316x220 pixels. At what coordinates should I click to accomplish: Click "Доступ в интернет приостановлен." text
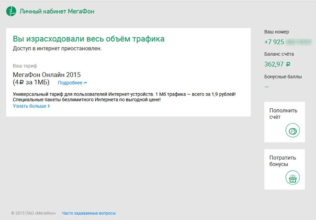[x=57, y=48]
